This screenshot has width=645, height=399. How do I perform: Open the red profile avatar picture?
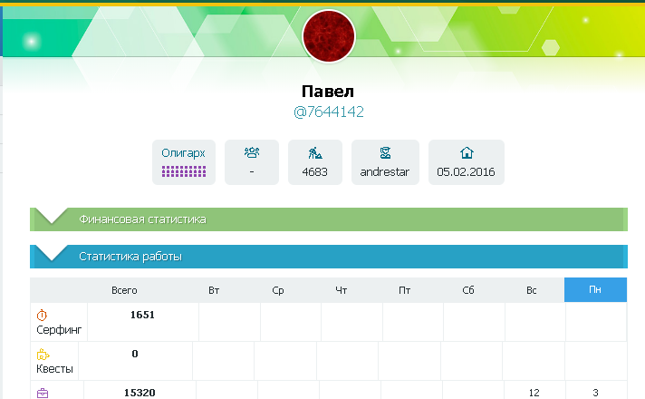click(328, 36)
